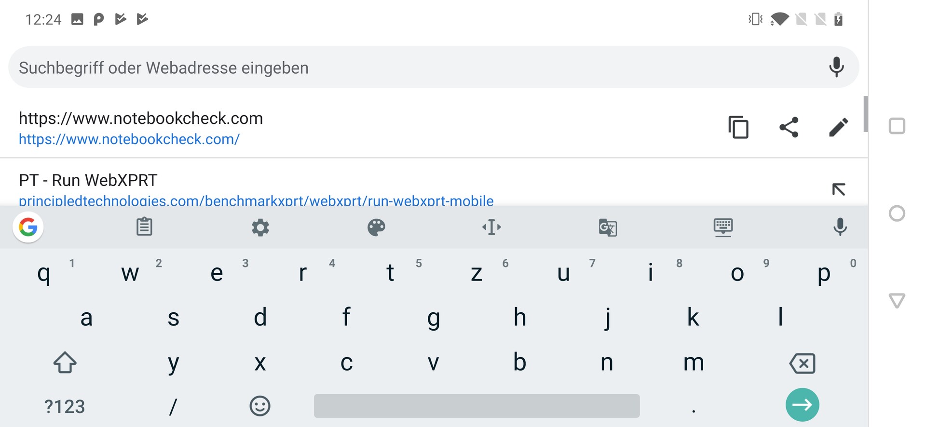
Task: Toggle the Shift key
Action: pyautogui.click(x=65, y=362)
